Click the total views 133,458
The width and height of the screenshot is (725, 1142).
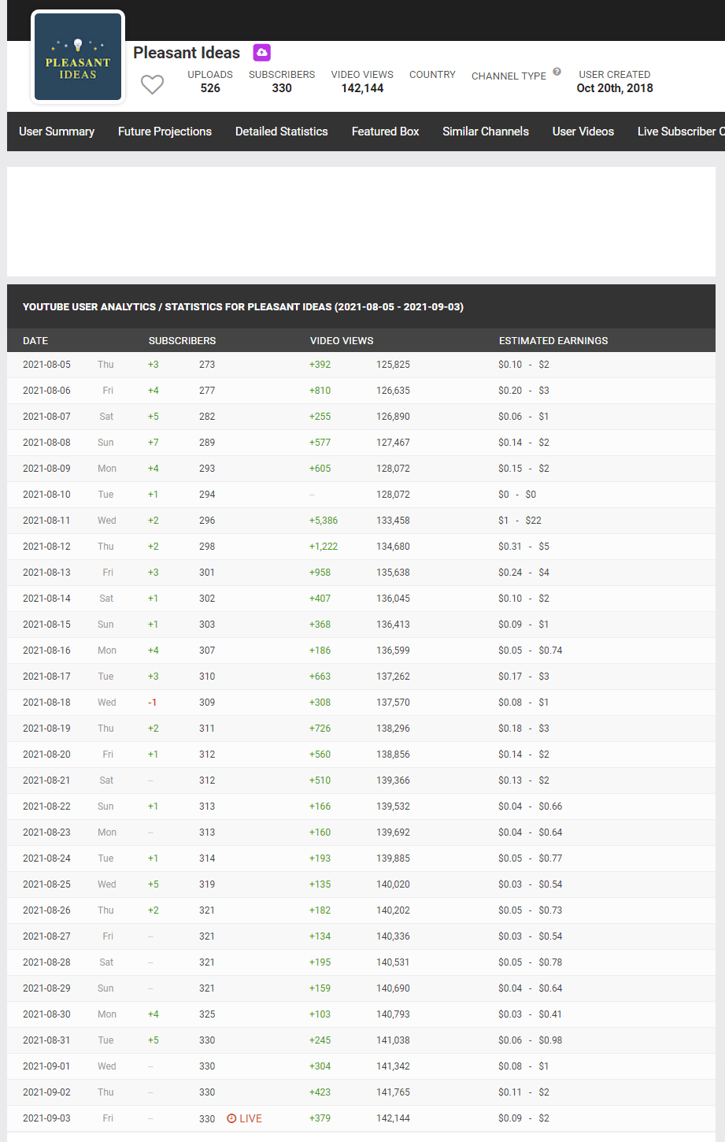click(393, 521)
